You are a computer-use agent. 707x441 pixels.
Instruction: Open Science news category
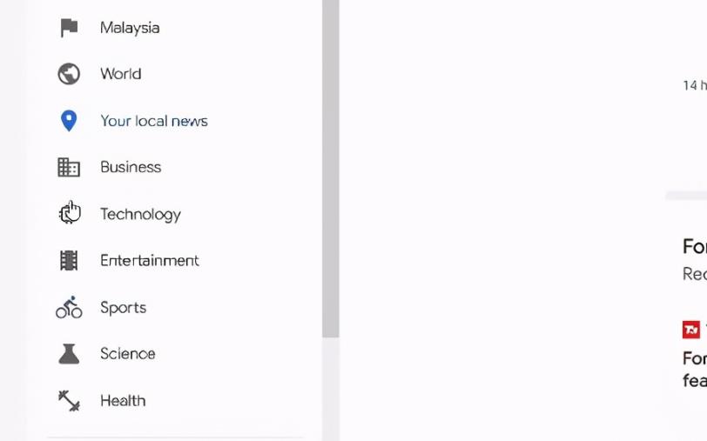click(x=128, y=354)
